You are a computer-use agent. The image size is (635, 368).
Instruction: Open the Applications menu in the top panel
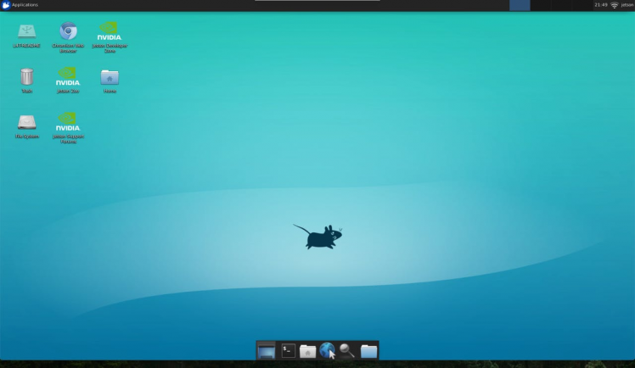click(x=20, y=5)
